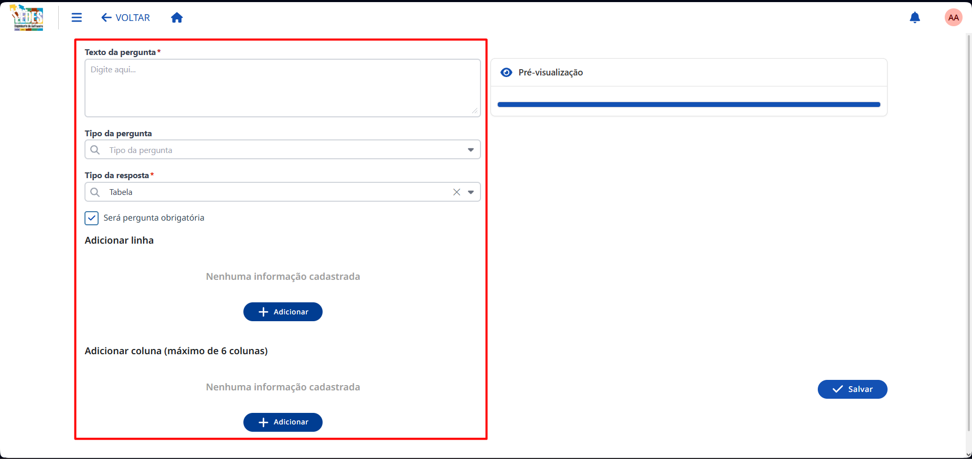Expand the Tipo da resposta dropdown arrow
Screen dimensions: 972x459
pos(471,192)
